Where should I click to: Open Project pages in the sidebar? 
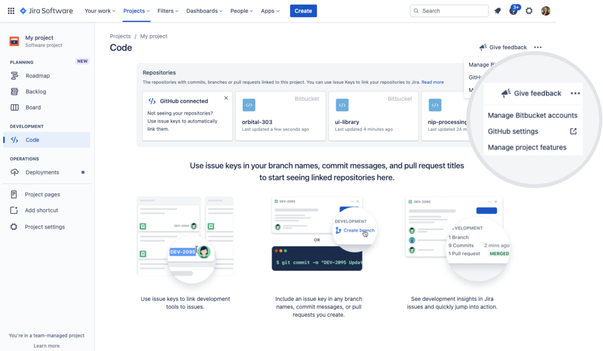click(47, 194)
